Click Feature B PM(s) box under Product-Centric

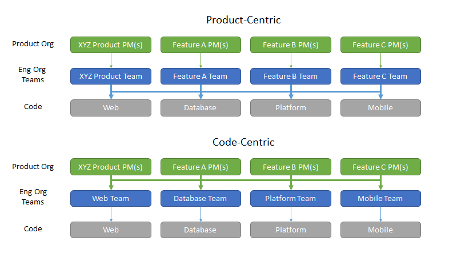291,45
